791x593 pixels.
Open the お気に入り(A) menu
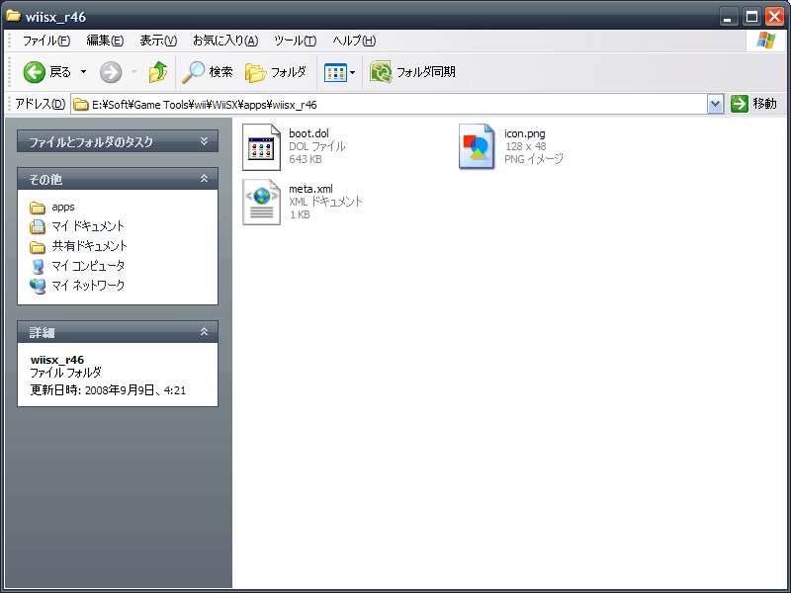(x=225, y=41)
